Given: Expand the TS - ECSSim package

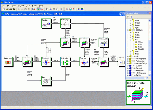Looking at the screenshot, I should point(127,66).
